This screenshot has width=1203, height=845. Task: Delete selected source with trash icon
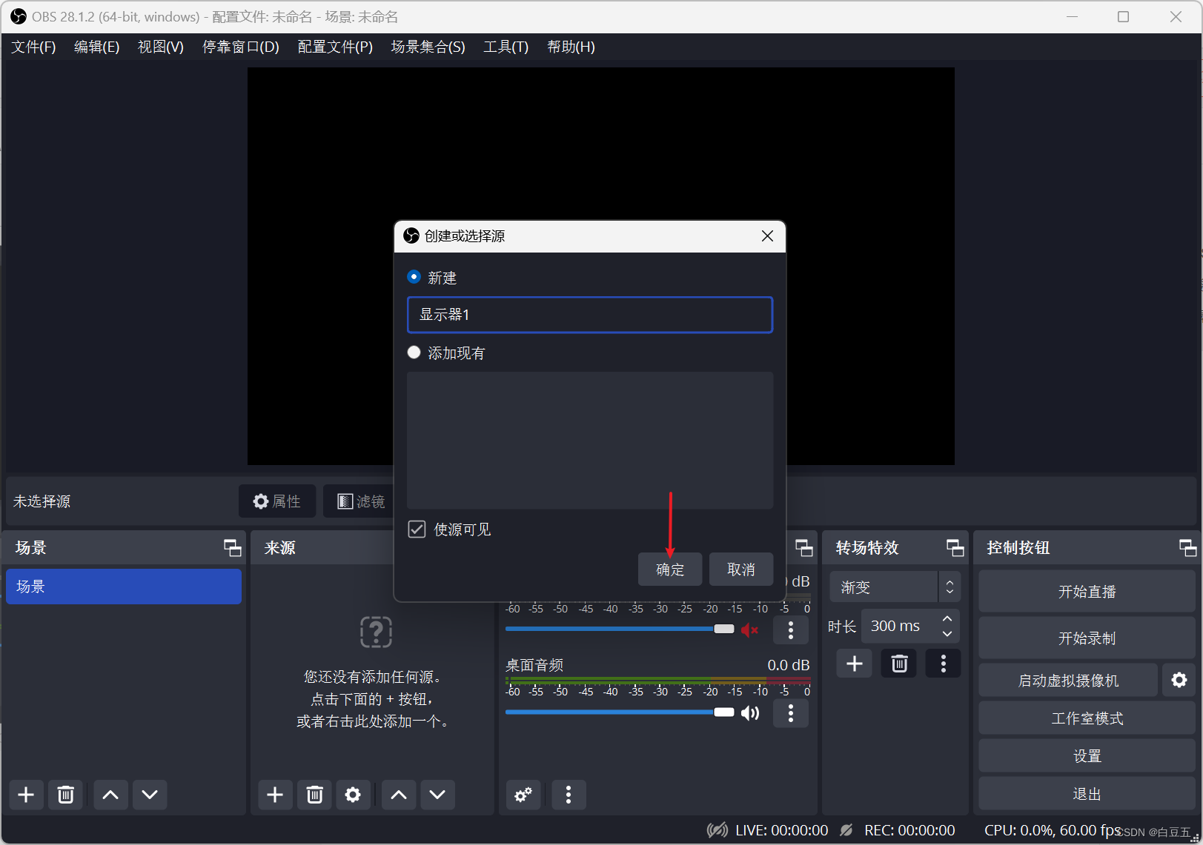[x=314, y=795]
